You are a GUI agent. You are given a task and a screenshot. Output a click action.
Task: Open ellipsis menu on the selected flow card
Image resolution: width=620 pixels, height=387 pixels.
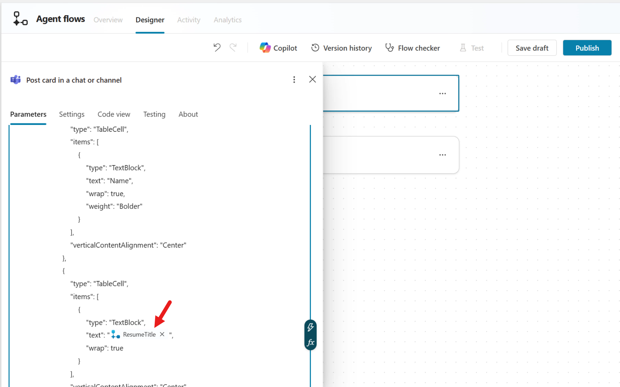[x=442, y=94]
